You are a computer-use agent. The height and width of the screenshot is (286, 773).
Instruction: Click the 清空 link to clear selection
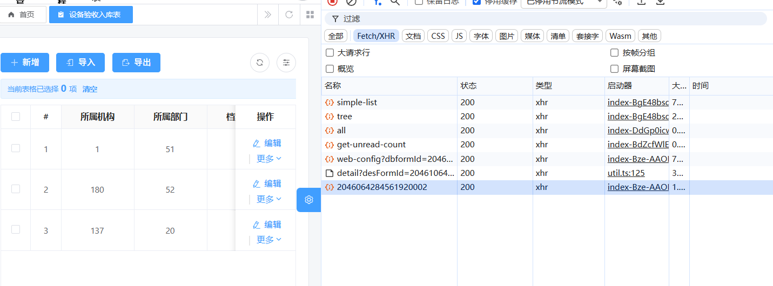click(90, 89)
